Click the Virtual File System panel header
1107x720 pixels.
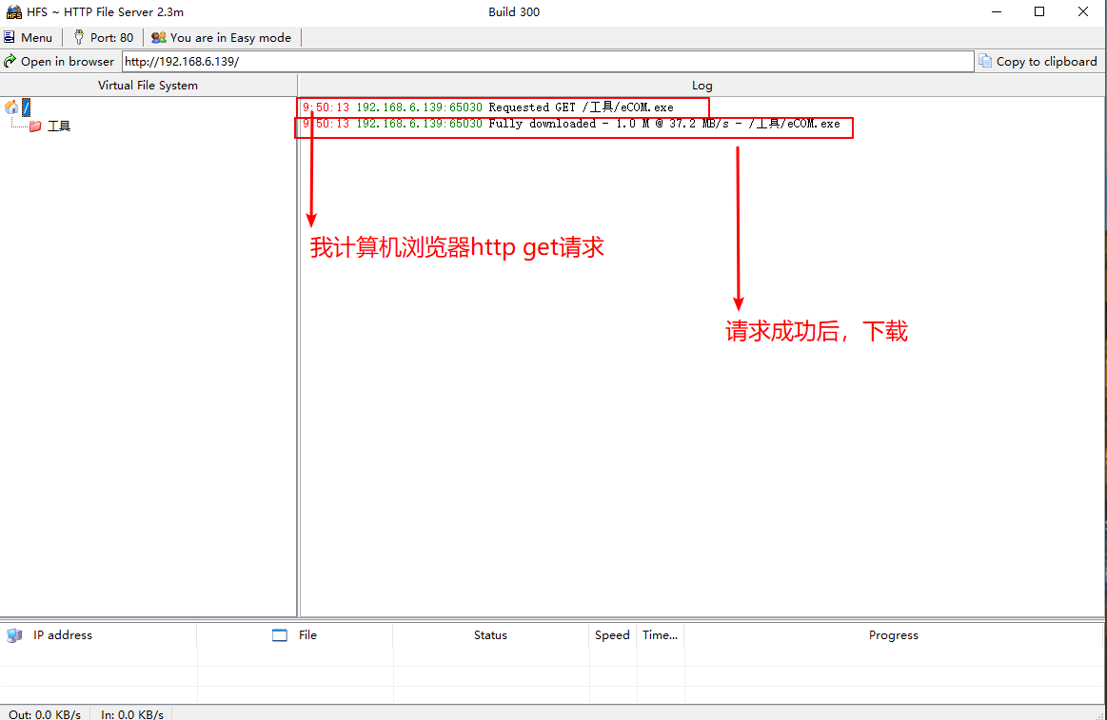148,85
